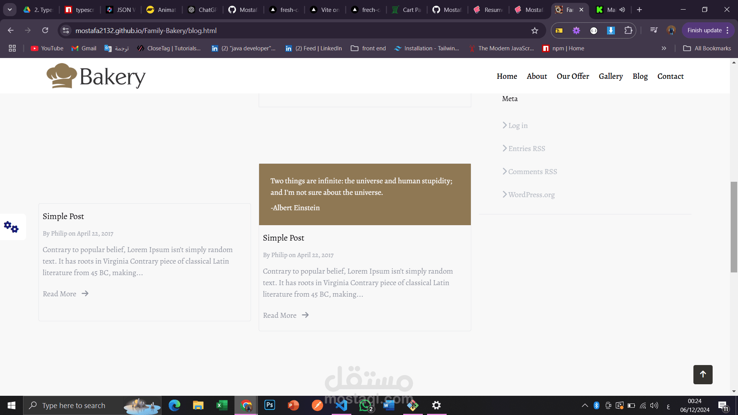Reload the current page
Viewport: 738px width, 415px height.
pyautogui.click(x=45, y=30)
